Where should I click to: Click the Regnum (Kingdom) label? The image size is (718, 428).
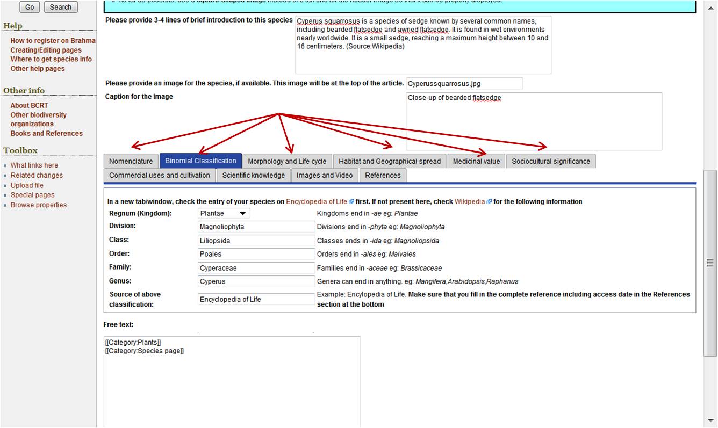click(140, 213)
